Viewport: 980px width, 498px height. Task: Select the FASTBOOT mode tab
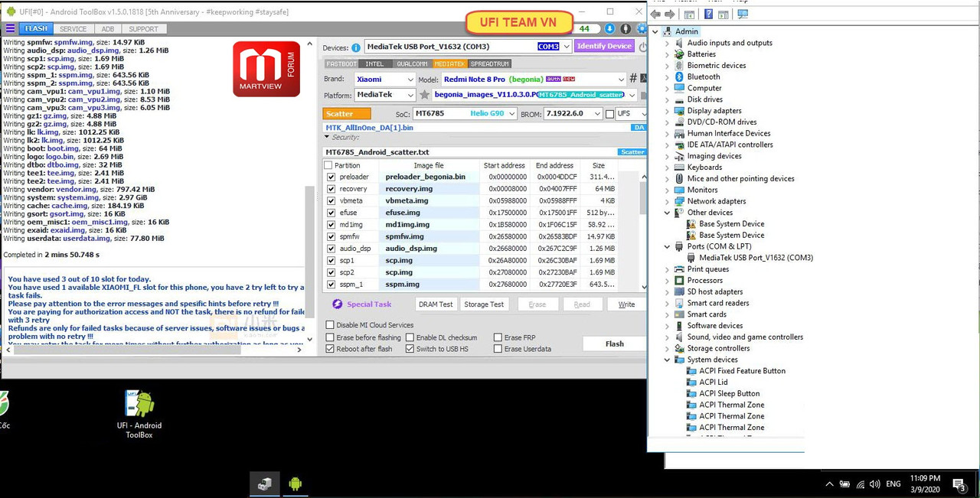(x=341, y=64)
